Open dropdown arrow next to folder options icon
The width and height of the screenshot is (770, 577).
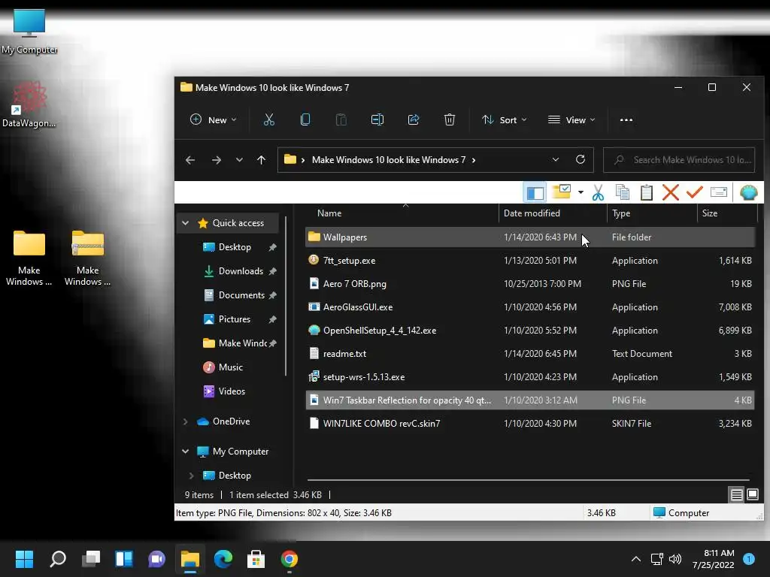581,192
